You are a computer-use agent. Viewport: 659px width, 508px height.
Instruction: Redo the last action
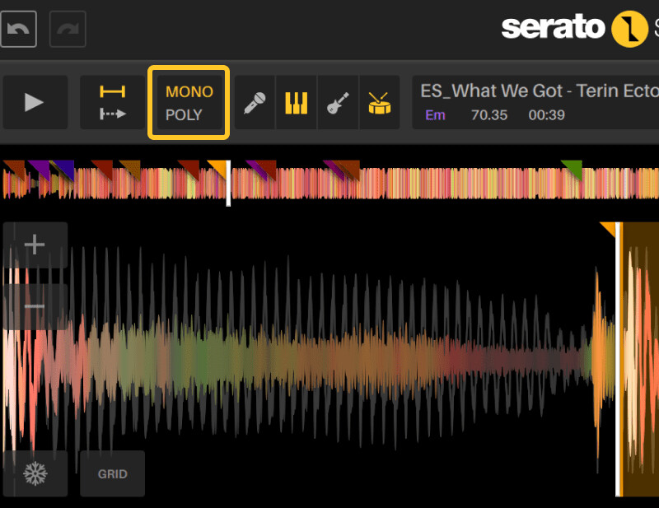click(x=67, y=28)
